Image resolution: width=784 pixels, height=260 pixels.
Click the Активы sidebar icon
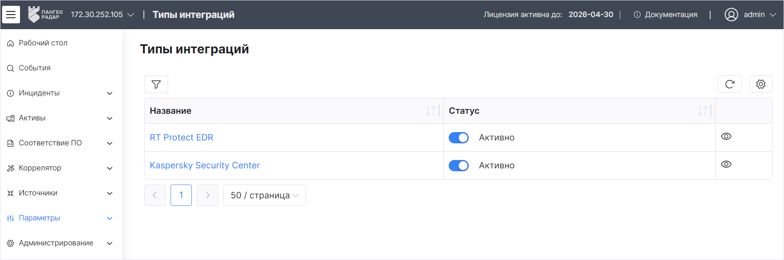tap(10, 118)
